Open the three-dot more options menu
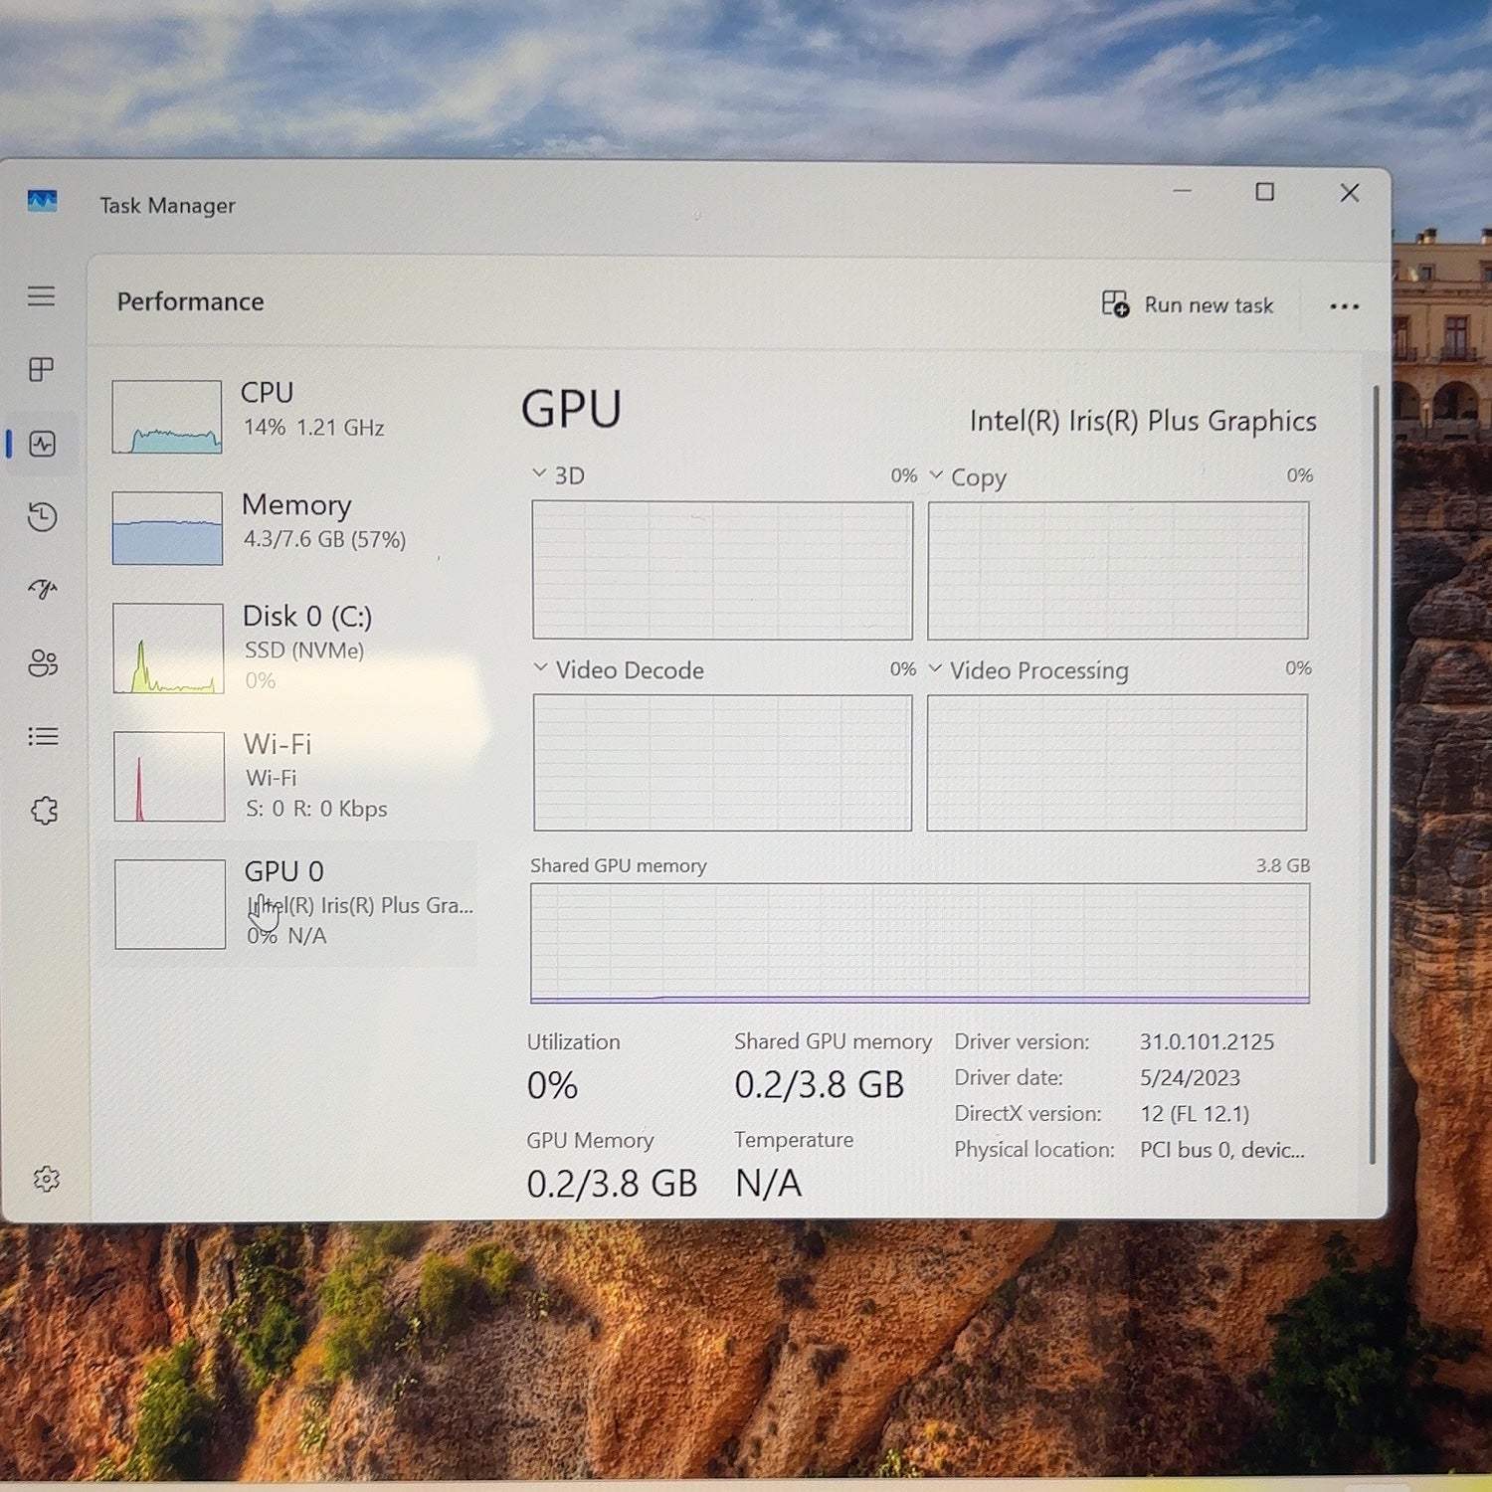This screenshot has width=1492, height=1492. (x=1344, y=306)
